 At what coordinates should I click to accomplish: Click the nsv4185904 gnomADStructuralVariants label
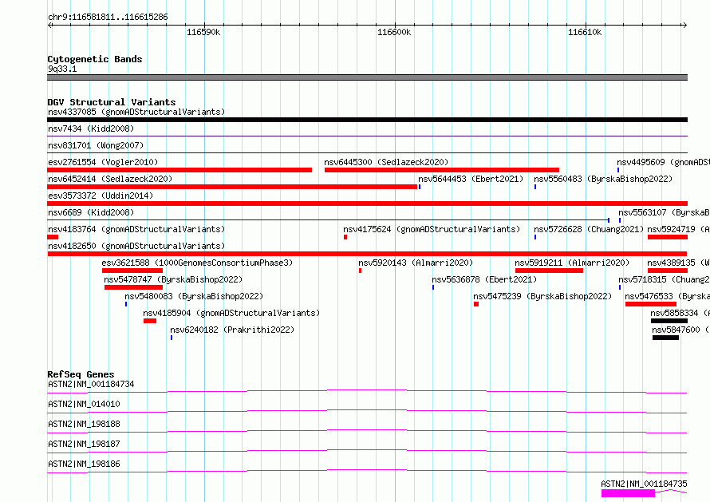coord(231,313)
